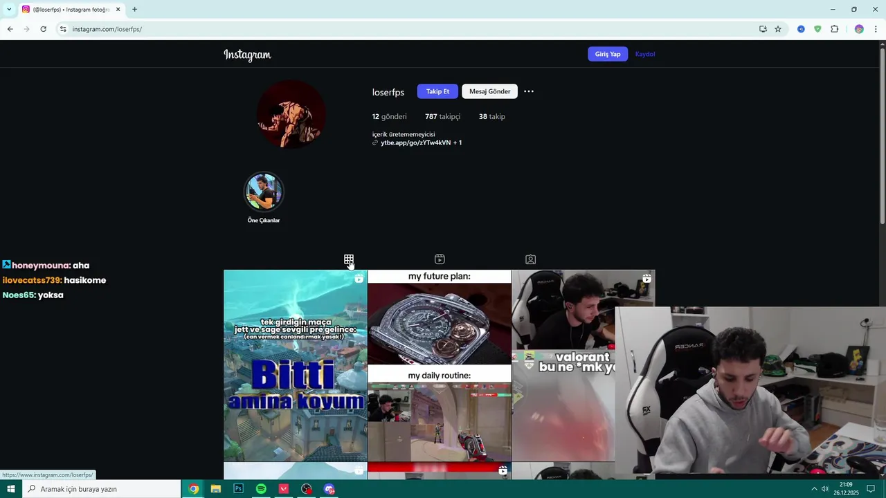
Task: Open the 'Bitti' Valorant post thumbnail
Action: pos(296,365)
